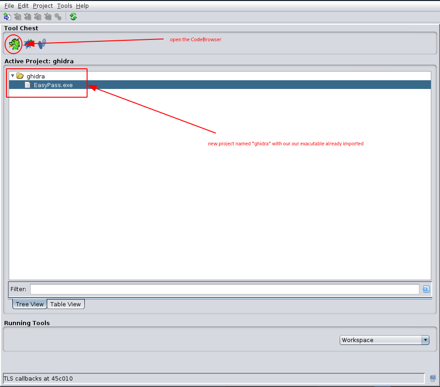Click the Add File to Version Control icon
The width and height of the screenshot is (440, 387).
pos(7,17)
